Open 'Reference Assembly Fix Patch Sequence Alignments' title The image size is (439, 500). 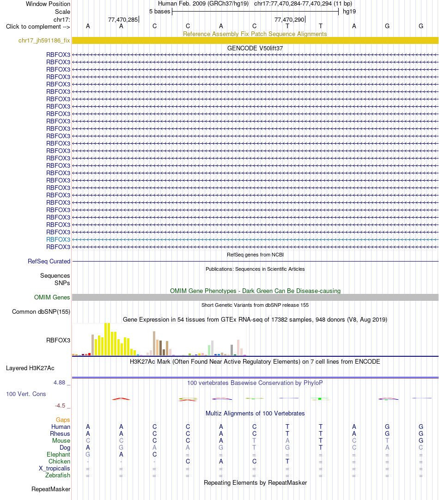pos(255,34)
